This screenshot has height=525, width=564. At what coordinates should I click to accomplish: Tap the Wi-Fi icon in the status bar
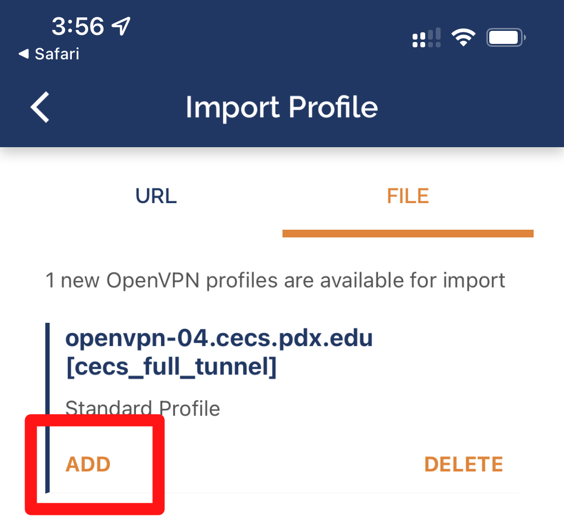(x=463, y=37)
